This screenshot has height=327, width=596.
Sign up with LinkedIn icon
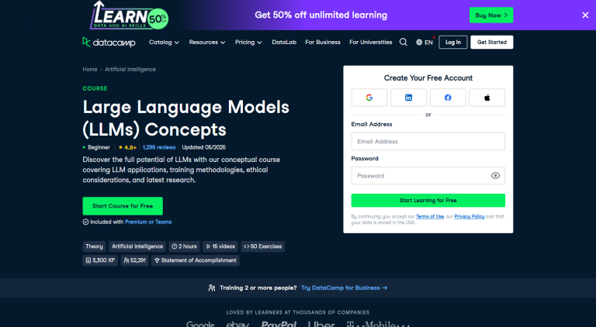pyautogui.click(x=408, y=98)
